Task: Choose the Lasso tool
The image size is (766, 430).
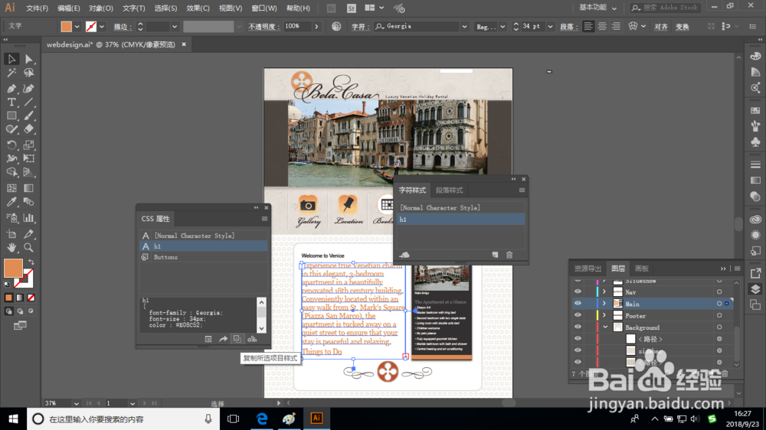Action: 29,73
